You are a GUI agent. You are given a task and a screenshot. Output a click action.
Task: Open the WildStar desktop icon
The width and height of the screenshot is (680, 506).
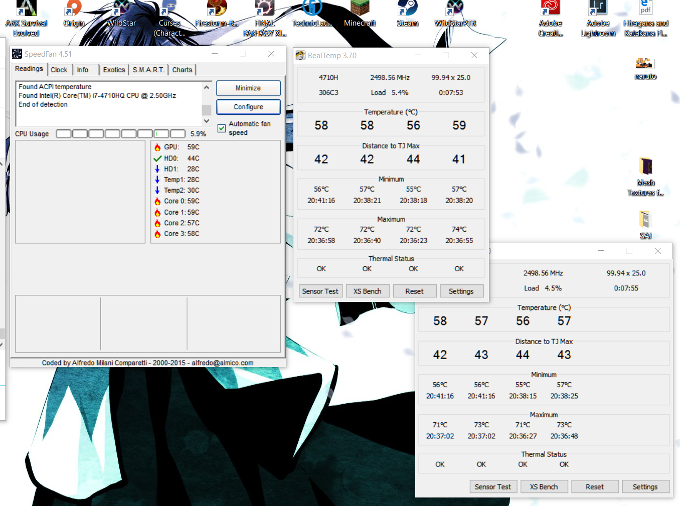click(121, 14)
